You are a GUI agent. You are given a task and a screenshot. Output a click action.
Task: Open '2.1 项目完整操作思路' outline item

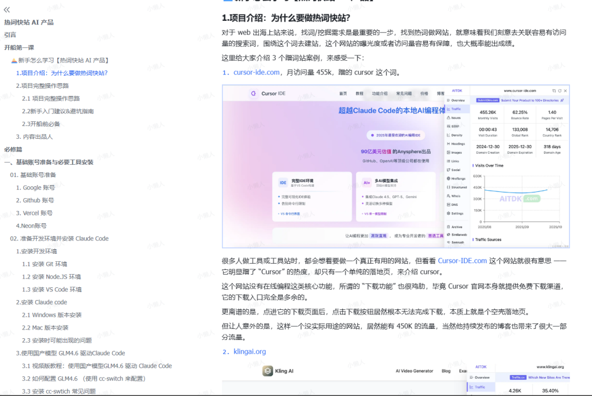pyautogui.click(x=51, y=98)
